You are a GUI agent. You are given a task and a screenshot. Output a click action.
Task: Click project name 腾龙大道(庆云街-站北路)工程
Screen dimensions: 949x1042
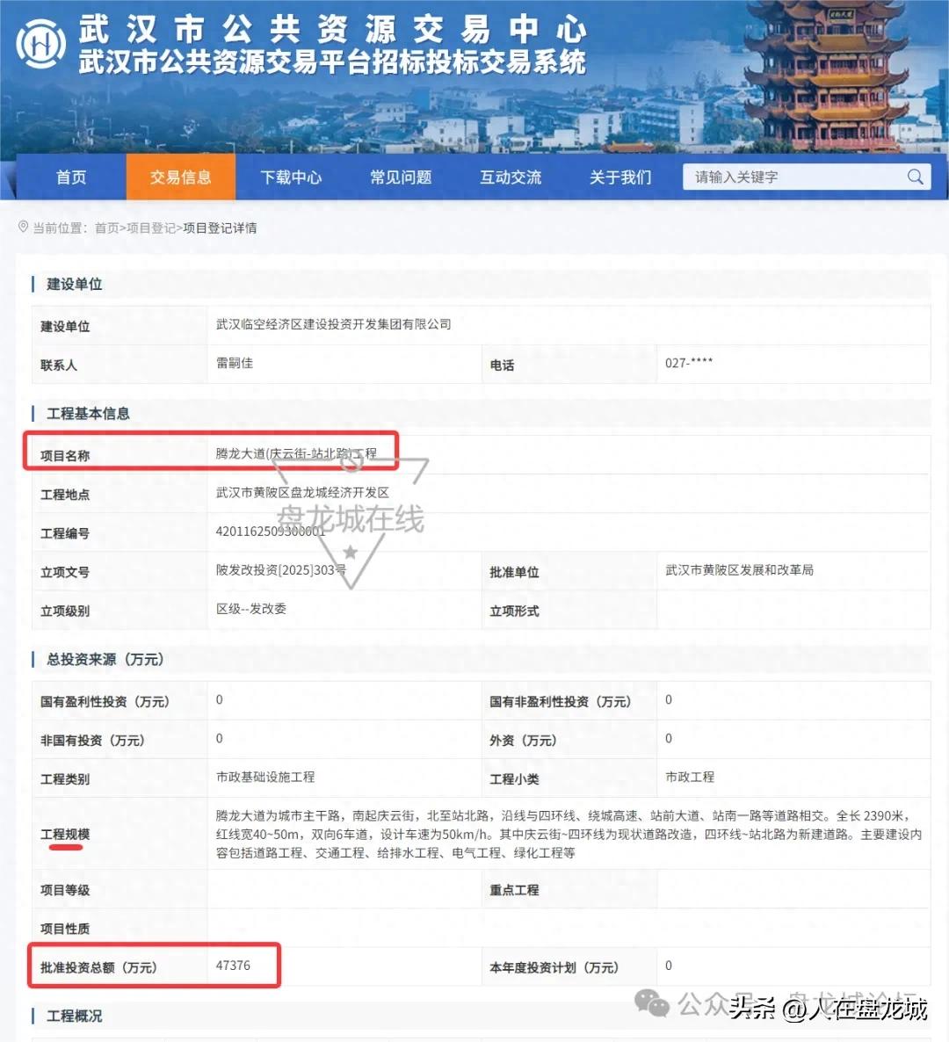(x=296, y=453)
